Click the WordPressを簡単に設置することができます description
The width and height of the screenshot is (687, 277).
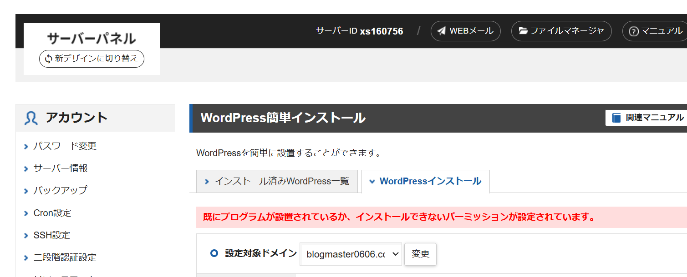tap(289, 153)
